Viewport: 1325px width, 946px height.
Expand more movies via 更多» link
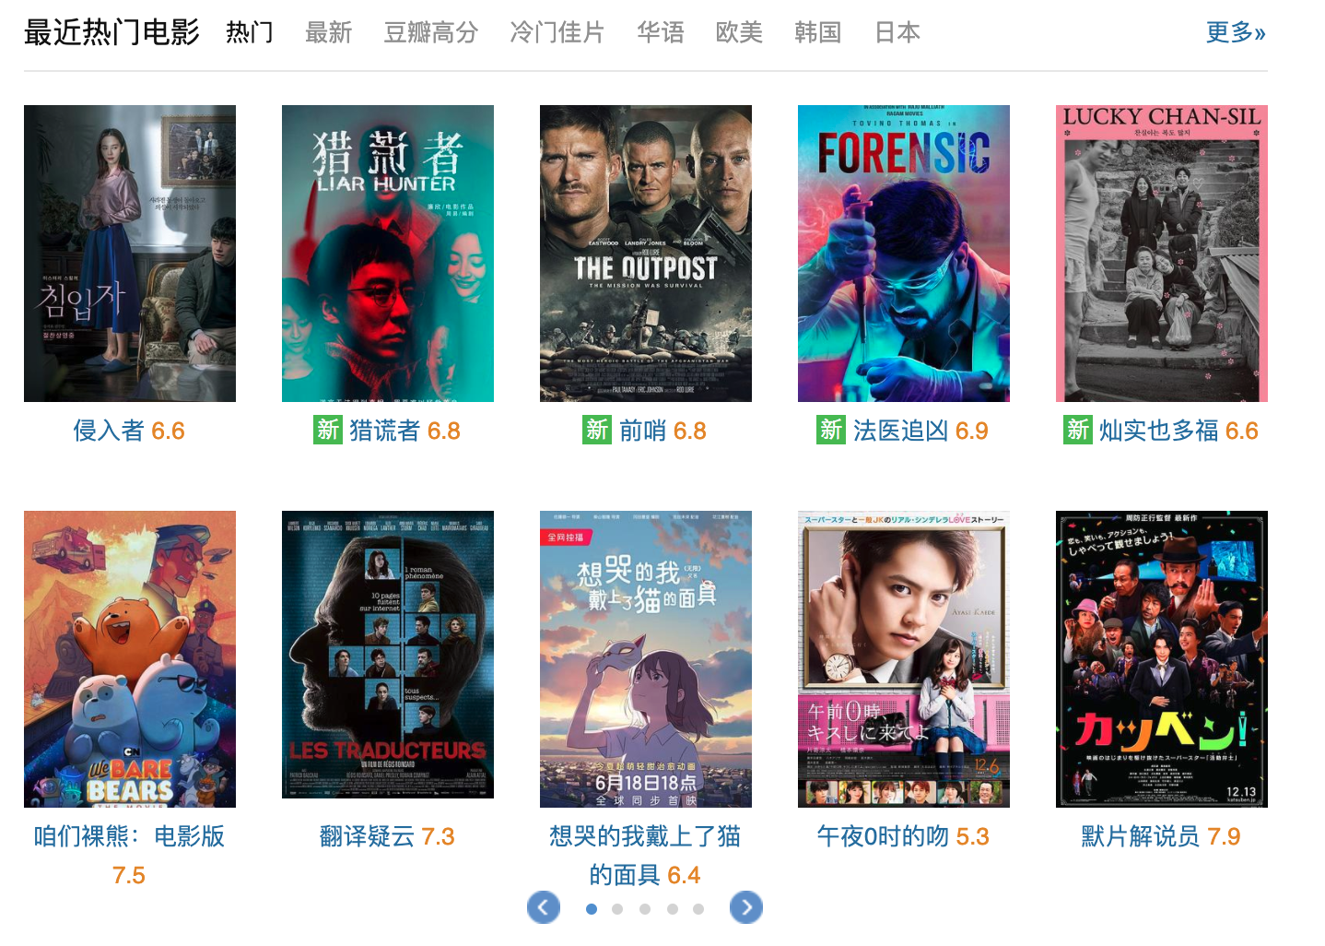coord(1236,32)
